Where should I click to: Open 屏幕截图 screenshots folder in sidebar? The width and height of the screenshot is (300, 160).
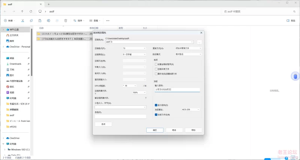click(x=13, y=109)
